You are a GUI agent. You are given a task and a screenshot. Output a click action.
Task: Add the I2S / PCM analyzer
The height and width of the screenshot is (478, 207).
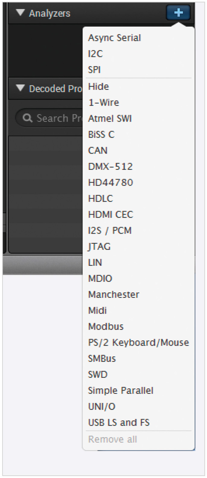110,231
